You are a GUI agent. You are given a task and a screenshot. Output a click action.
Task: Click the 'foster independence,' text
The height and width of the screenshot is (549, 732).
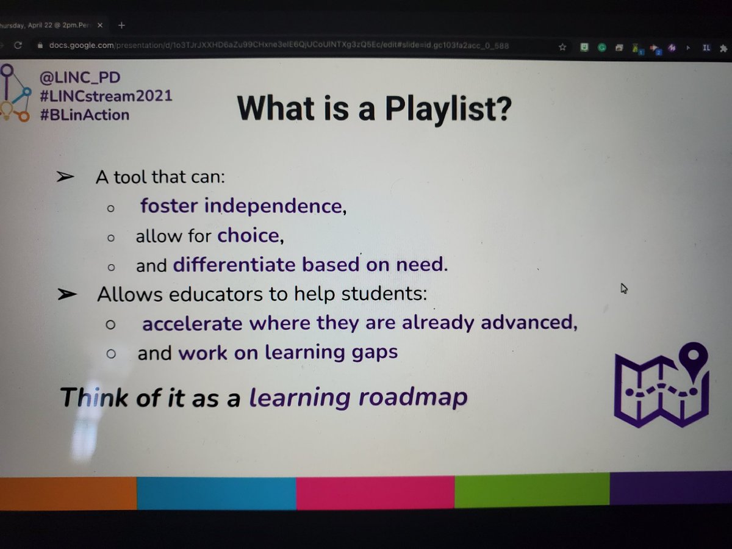click(x=243, y=206)
